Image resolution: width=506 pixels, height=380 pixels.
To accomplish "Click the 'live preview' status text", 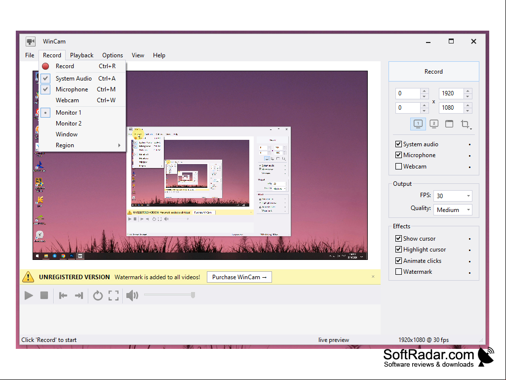I will [x=333, y=340].
